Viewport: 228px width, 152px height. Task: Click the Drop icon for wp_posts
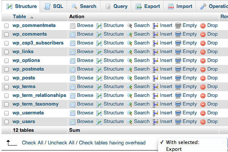203,78
